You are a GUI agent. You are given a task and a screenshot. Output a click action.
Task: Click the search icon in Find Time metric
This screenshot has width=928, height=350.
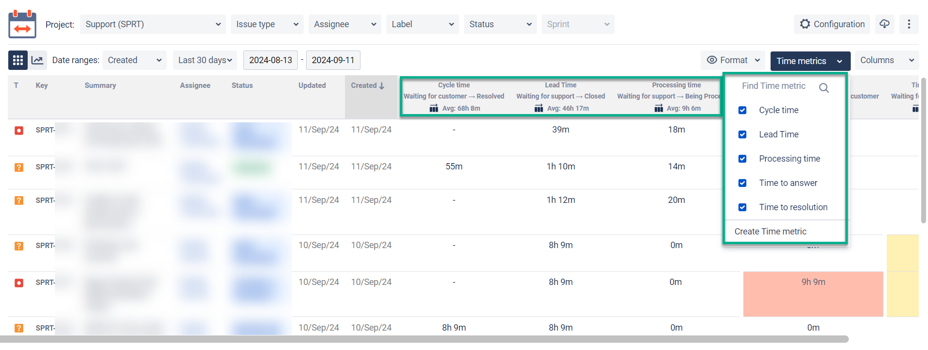point(824,88)
